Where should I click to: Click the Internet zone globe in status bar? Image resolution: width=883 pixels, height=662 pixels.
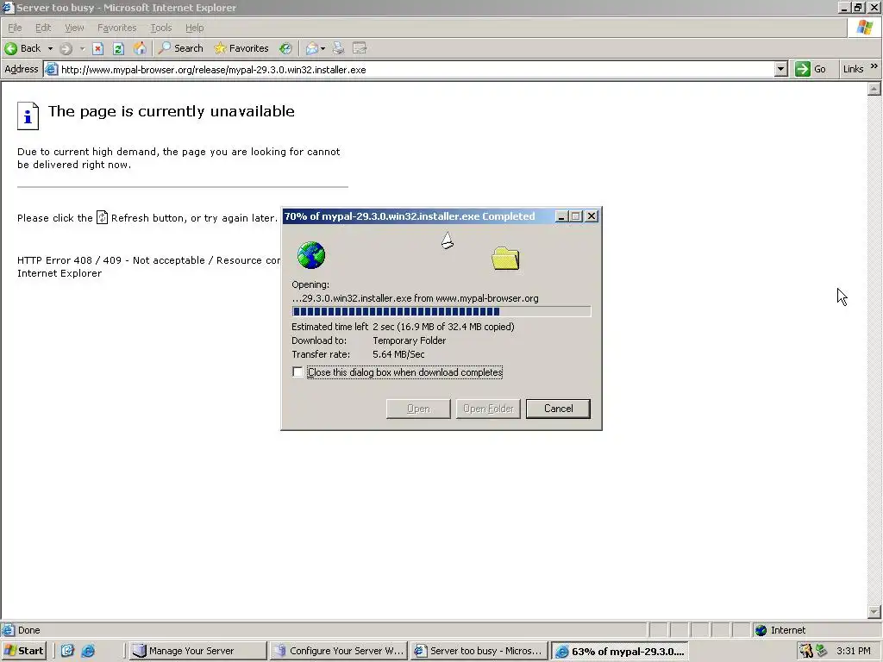761,630
